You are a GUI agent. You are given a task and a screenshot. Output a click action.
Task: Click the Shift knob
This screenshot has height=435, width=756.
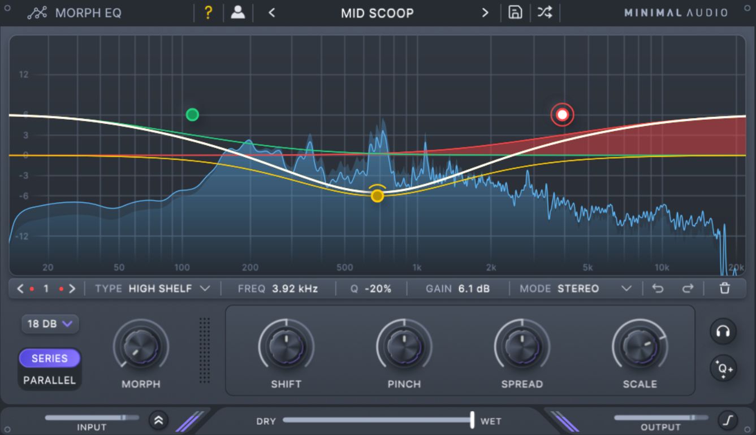[x=286, y=346]
